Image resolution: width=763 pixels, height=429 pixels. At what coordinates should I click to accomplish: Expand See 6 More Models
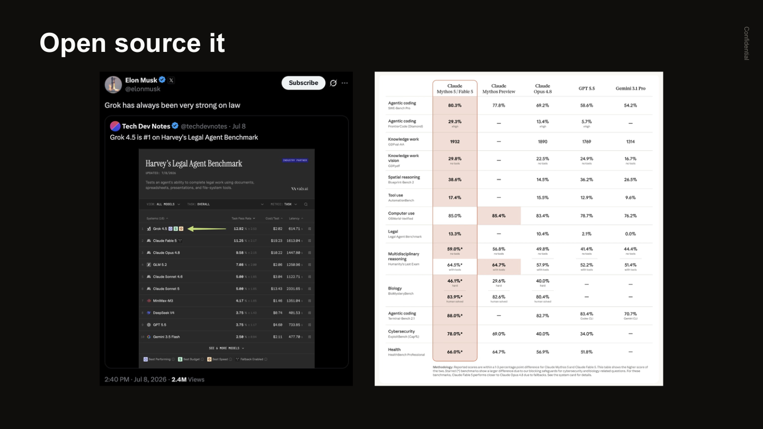[x=227, y=348]
